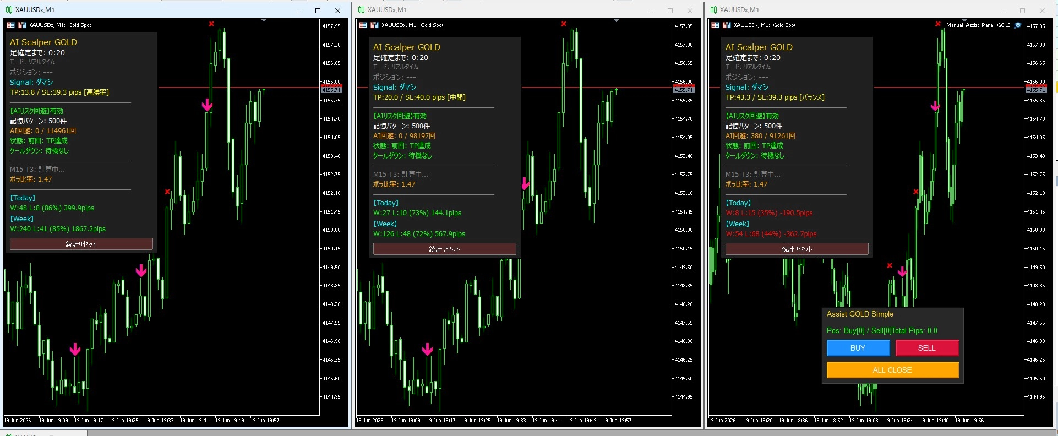Click candlestick icon in left window title bar
The image size is (1058, 436).
click(x=9, y=10)
